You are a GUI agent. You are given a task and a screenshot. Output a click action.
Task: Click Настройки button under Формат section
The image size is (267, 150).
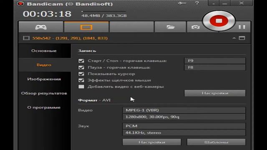click(x=152, y=142)
